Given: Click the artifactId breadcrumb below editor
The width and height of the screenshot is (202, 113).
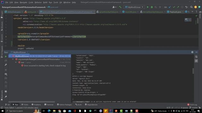Looking at the screenshot, I should click(x=30, y=48).
